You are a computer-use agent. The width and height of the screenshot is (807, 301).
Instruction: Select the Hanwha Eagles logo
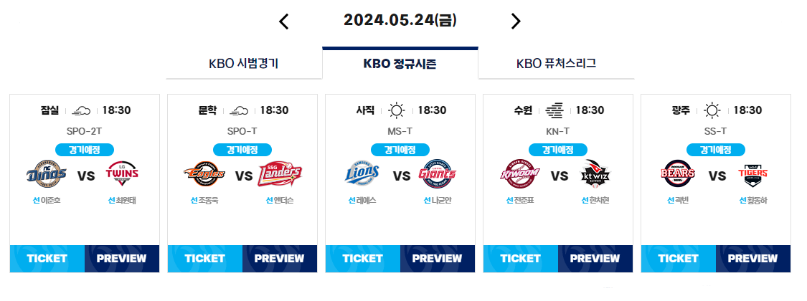(x=204, y=175)
